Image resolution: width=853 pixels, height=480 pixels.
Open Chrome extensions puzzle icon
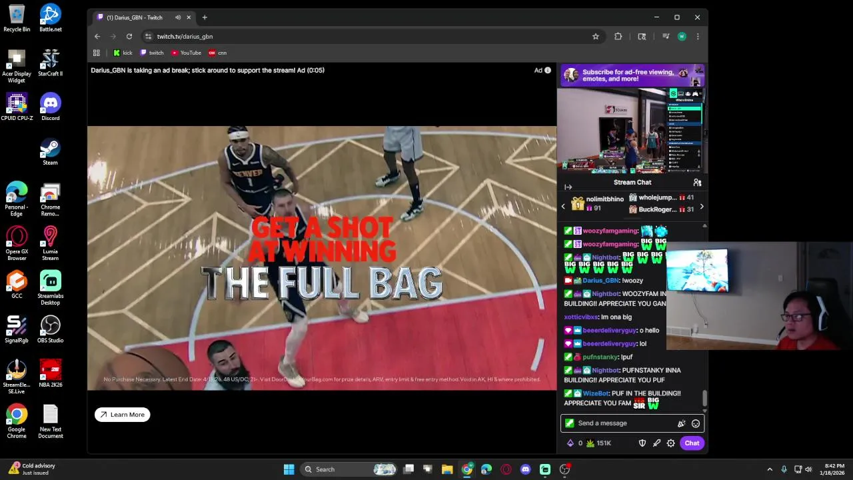(x=618, y=37)
